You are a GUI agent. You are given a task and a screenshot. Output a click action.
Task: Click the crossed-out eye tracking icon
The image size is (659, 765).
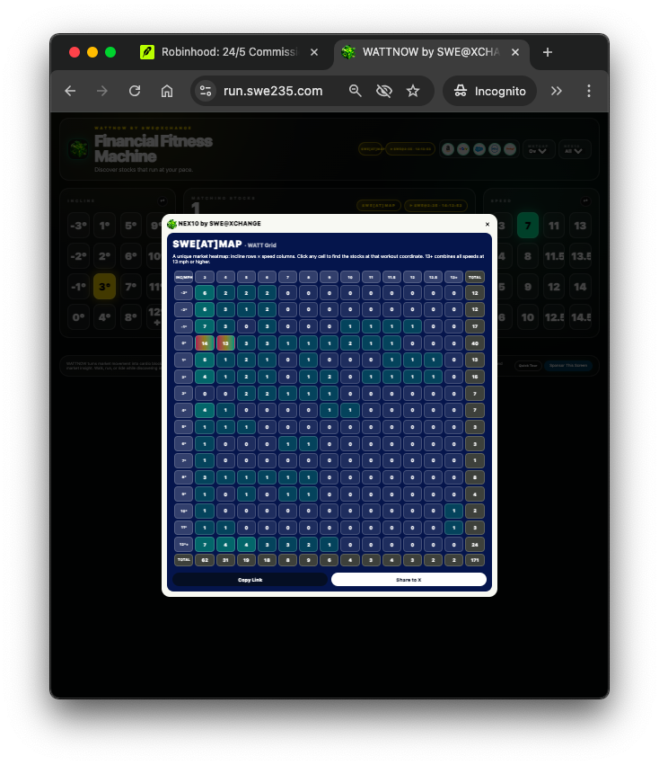384,91
